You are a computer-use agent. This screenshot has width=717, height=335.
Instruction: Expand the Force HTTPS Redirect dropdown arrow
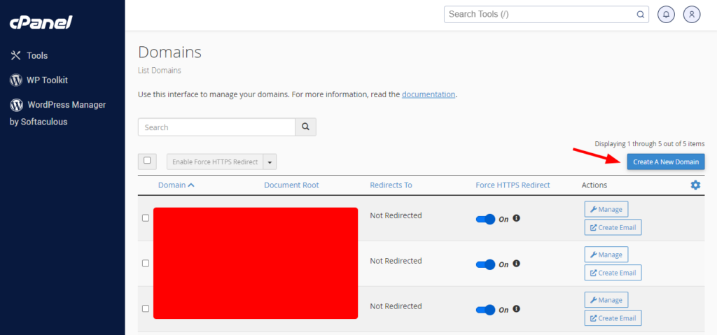coord(270,162)
